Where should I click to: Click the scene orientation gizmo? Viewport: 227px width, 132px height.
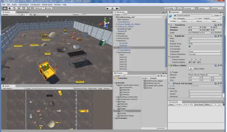(x=105, y=23)
